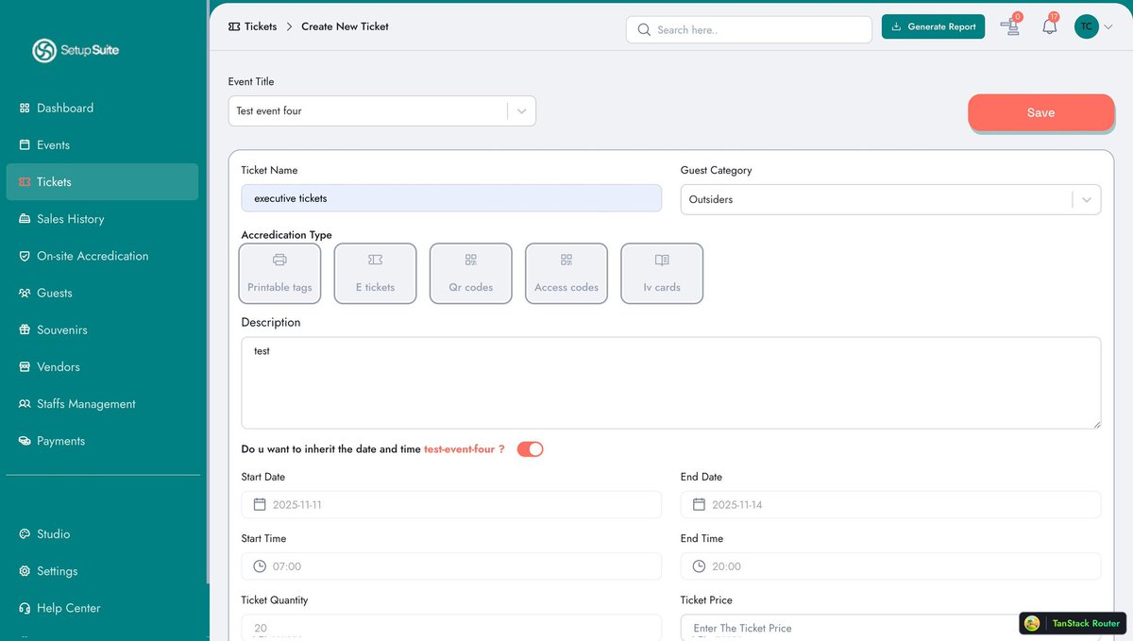Click the Search here field

749,30
